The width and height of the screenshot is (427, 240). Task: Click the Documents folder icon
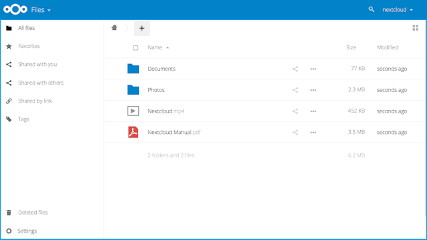click(133, 69)
